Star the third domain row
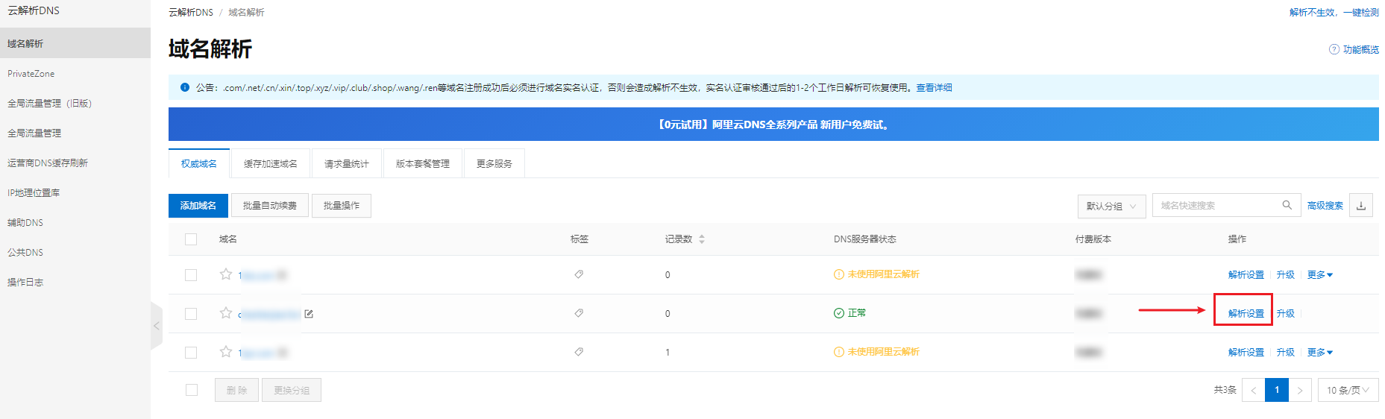Image resolution: width=1385 pixels, height=419 pixels. pyautogui.click(x=225, y=352)
